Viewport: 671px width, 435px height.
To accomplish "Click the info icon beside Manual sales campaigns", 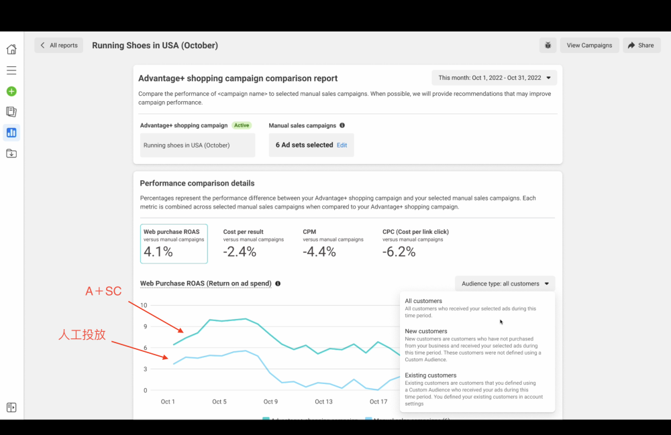I will click(342, 125).
